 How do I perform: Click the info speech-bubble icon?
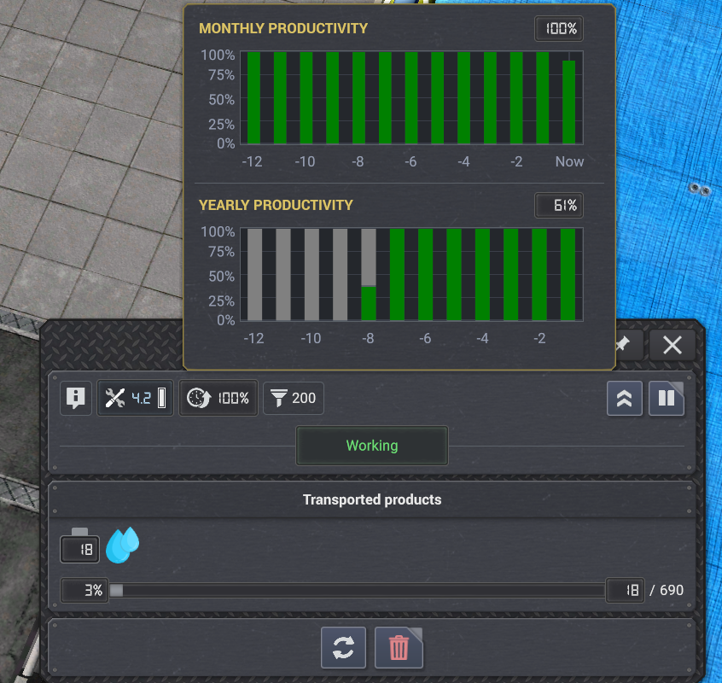pyautogui.click(x=75, y=398)
